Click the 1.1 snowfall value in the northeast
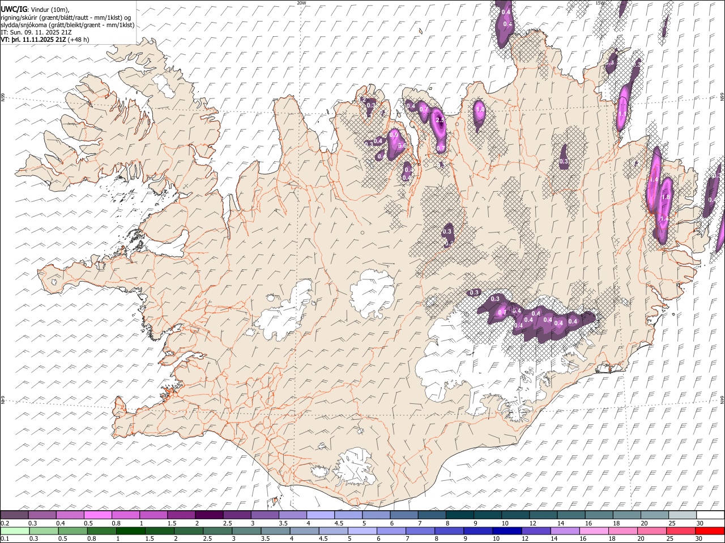This screenshot has width=725, height=543. coord(622,114)
